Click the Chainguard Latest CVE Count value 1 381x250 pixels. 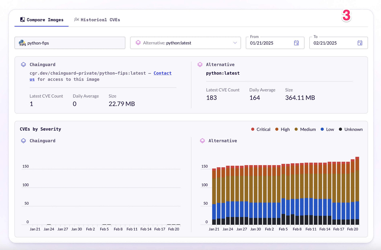(x=31, y=104)
